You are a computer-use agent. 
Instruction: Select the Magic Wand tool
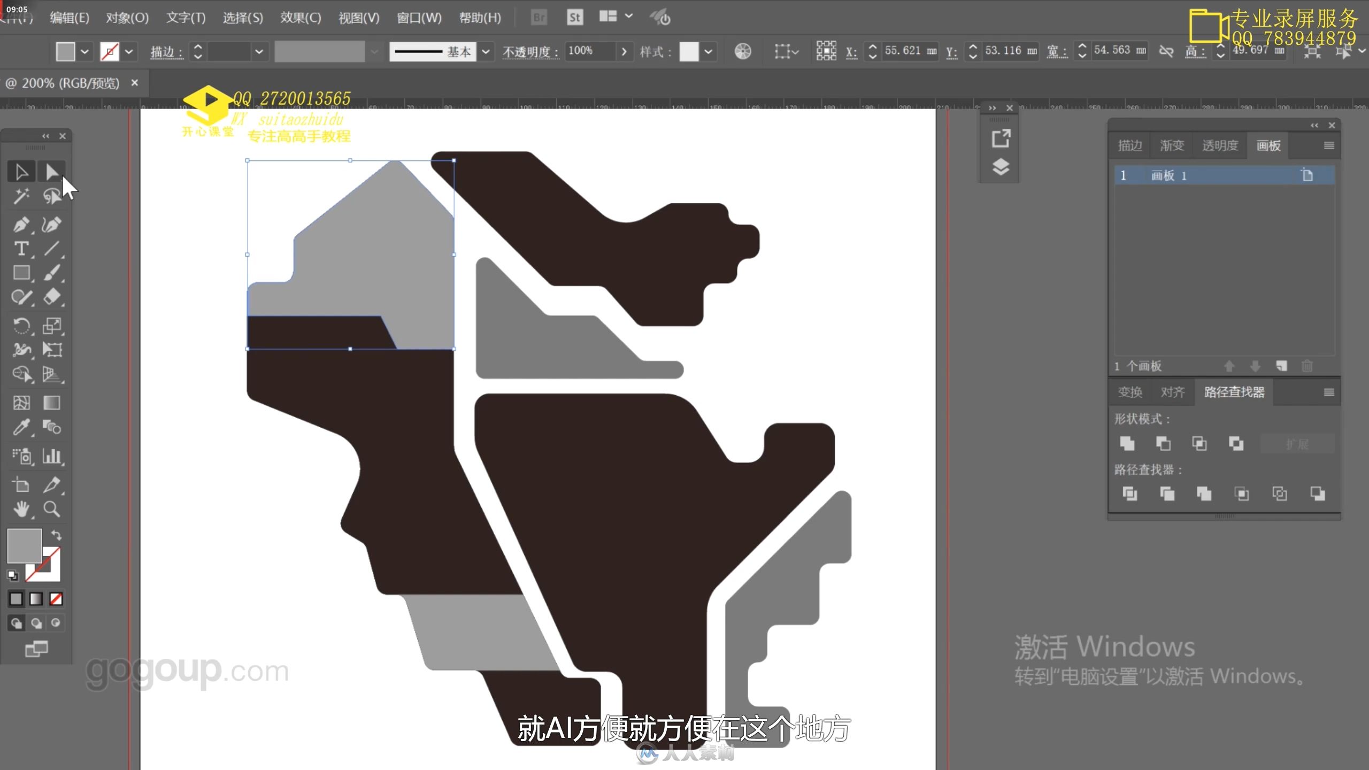[x=21, y=197]
